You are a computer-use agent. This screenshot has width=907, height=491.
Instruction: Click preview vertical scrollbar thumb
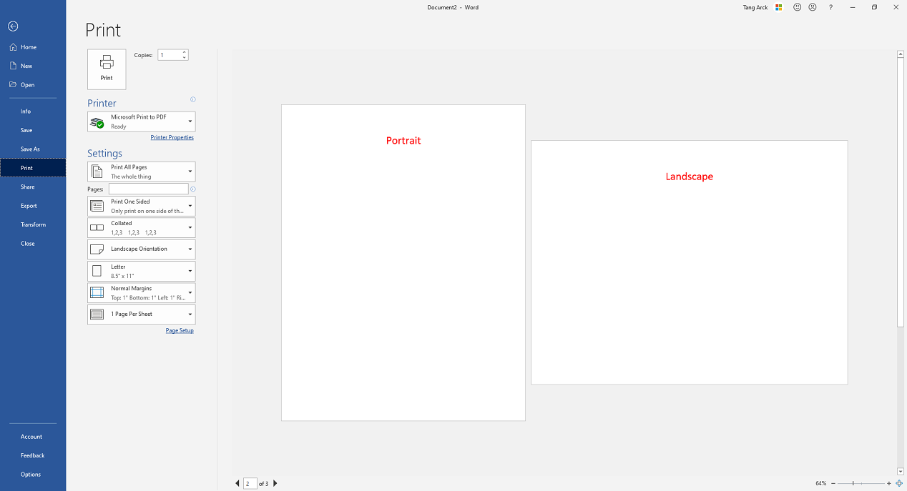901,193
